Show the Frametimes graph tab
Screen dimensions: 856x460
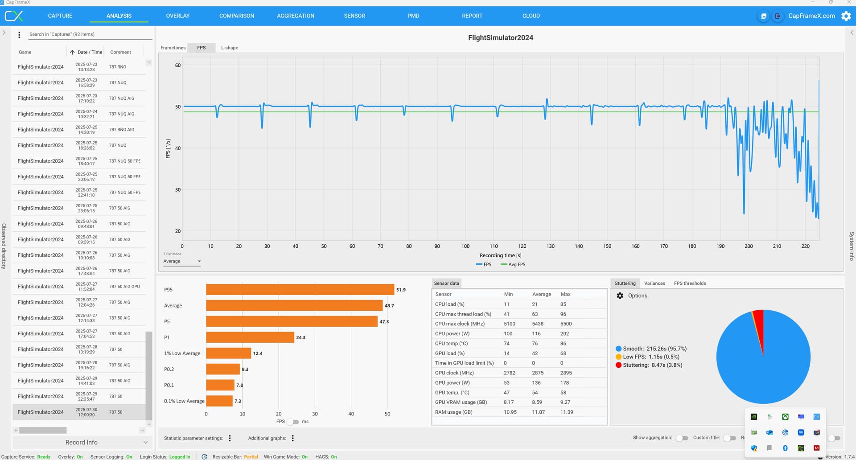click(x=173, y=48)
